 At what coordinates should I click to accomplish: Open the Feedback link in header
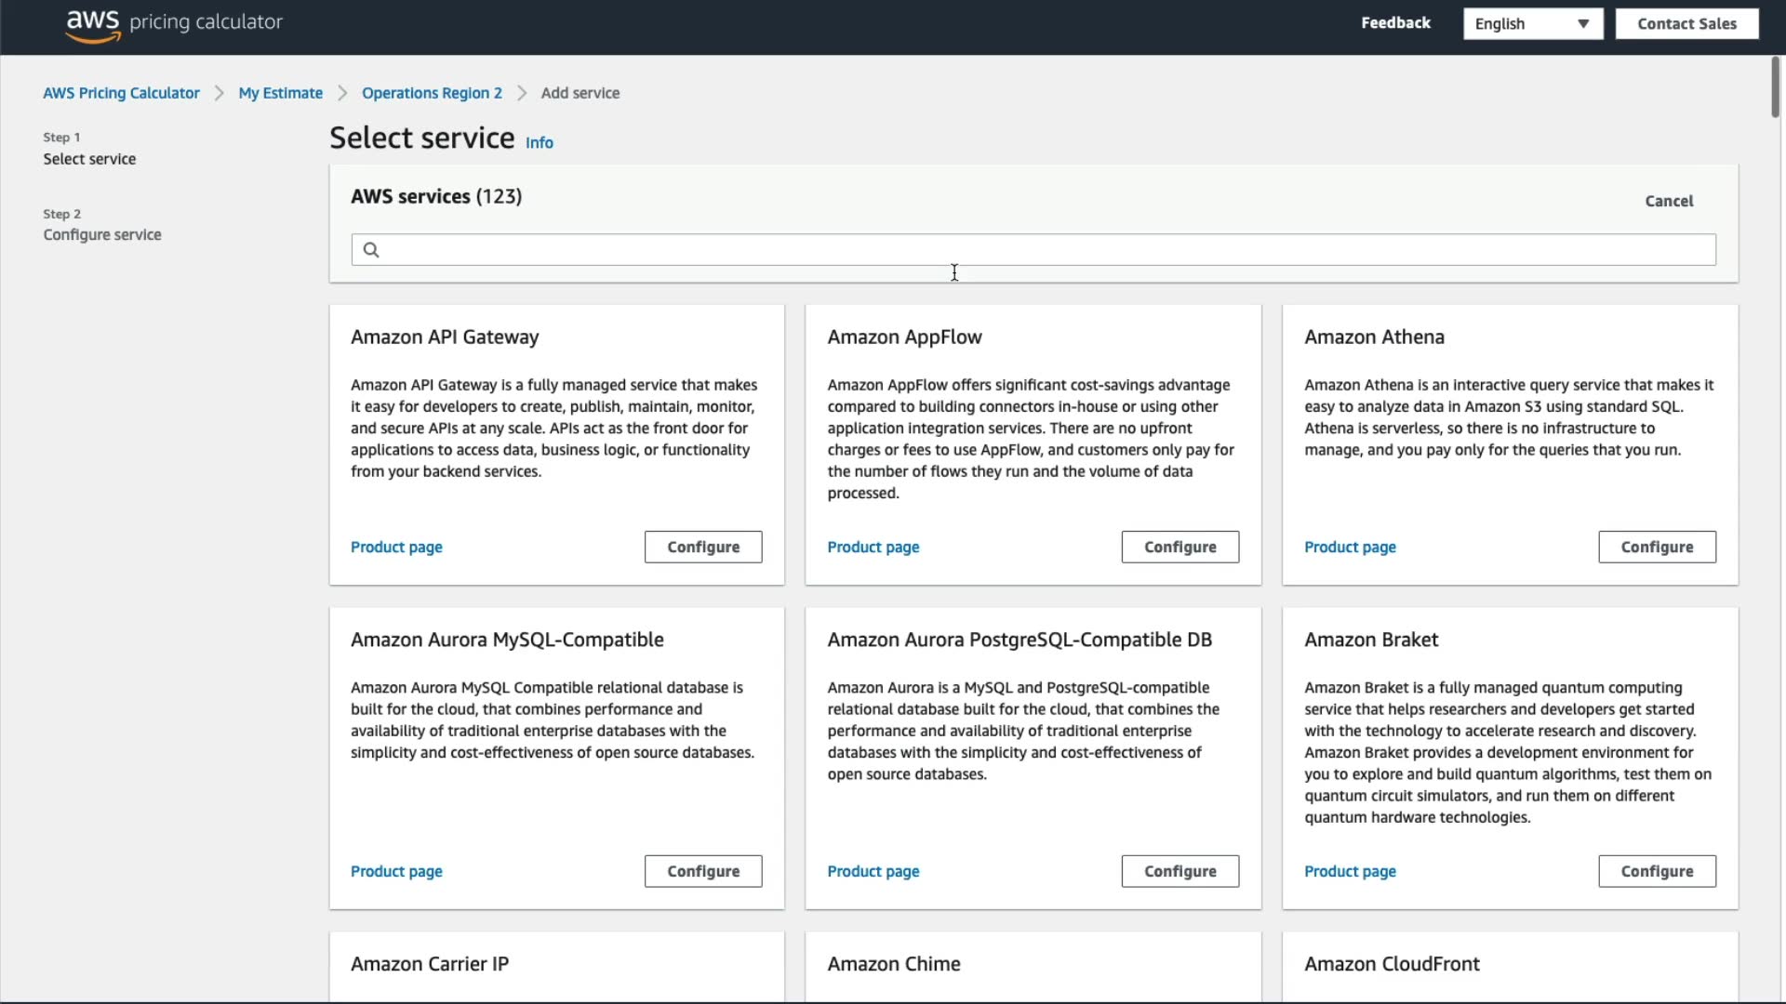(x=1395, y=23)
